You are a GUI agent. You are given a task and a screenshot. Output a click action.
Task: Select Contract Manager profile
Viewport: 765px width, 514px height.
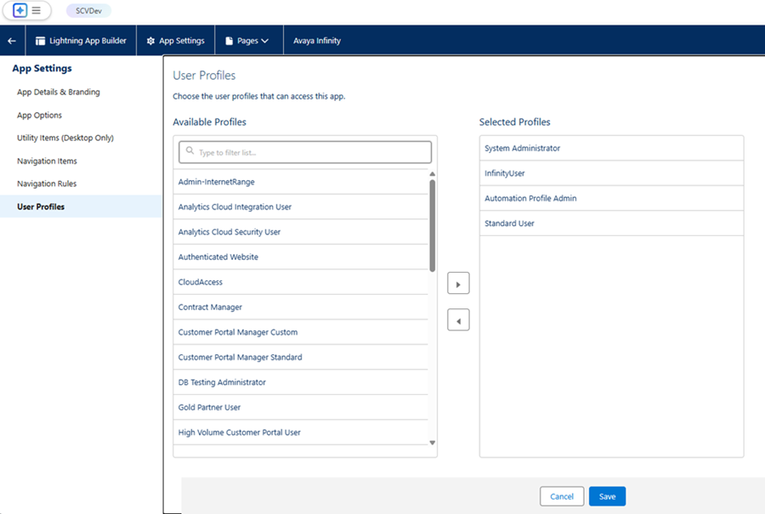pos(301,308)
